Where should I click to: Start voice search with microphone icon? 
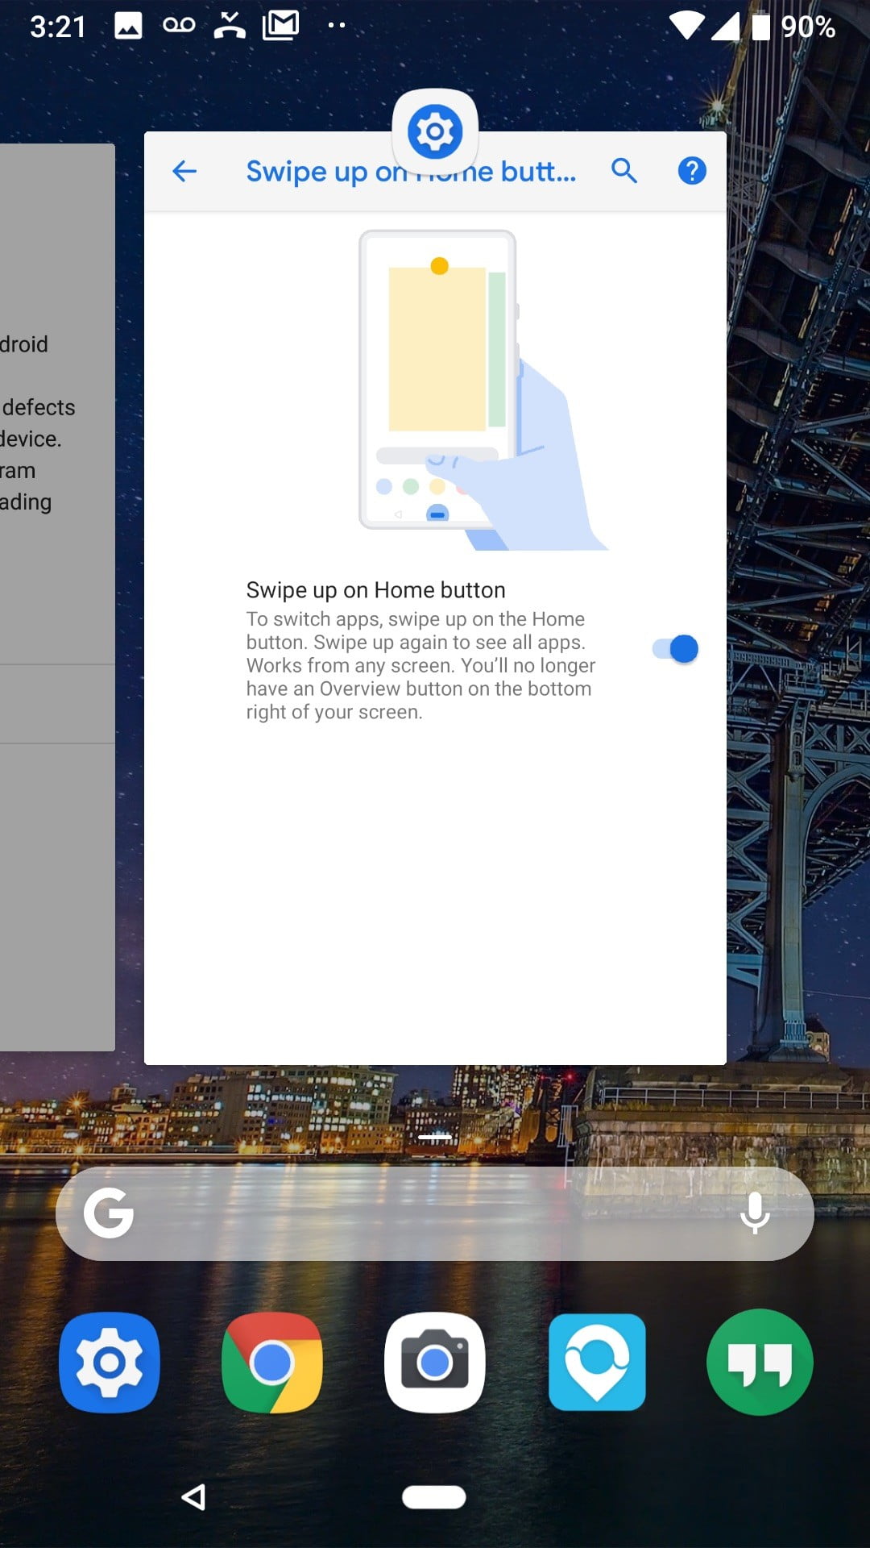[x=755, y=1213]
